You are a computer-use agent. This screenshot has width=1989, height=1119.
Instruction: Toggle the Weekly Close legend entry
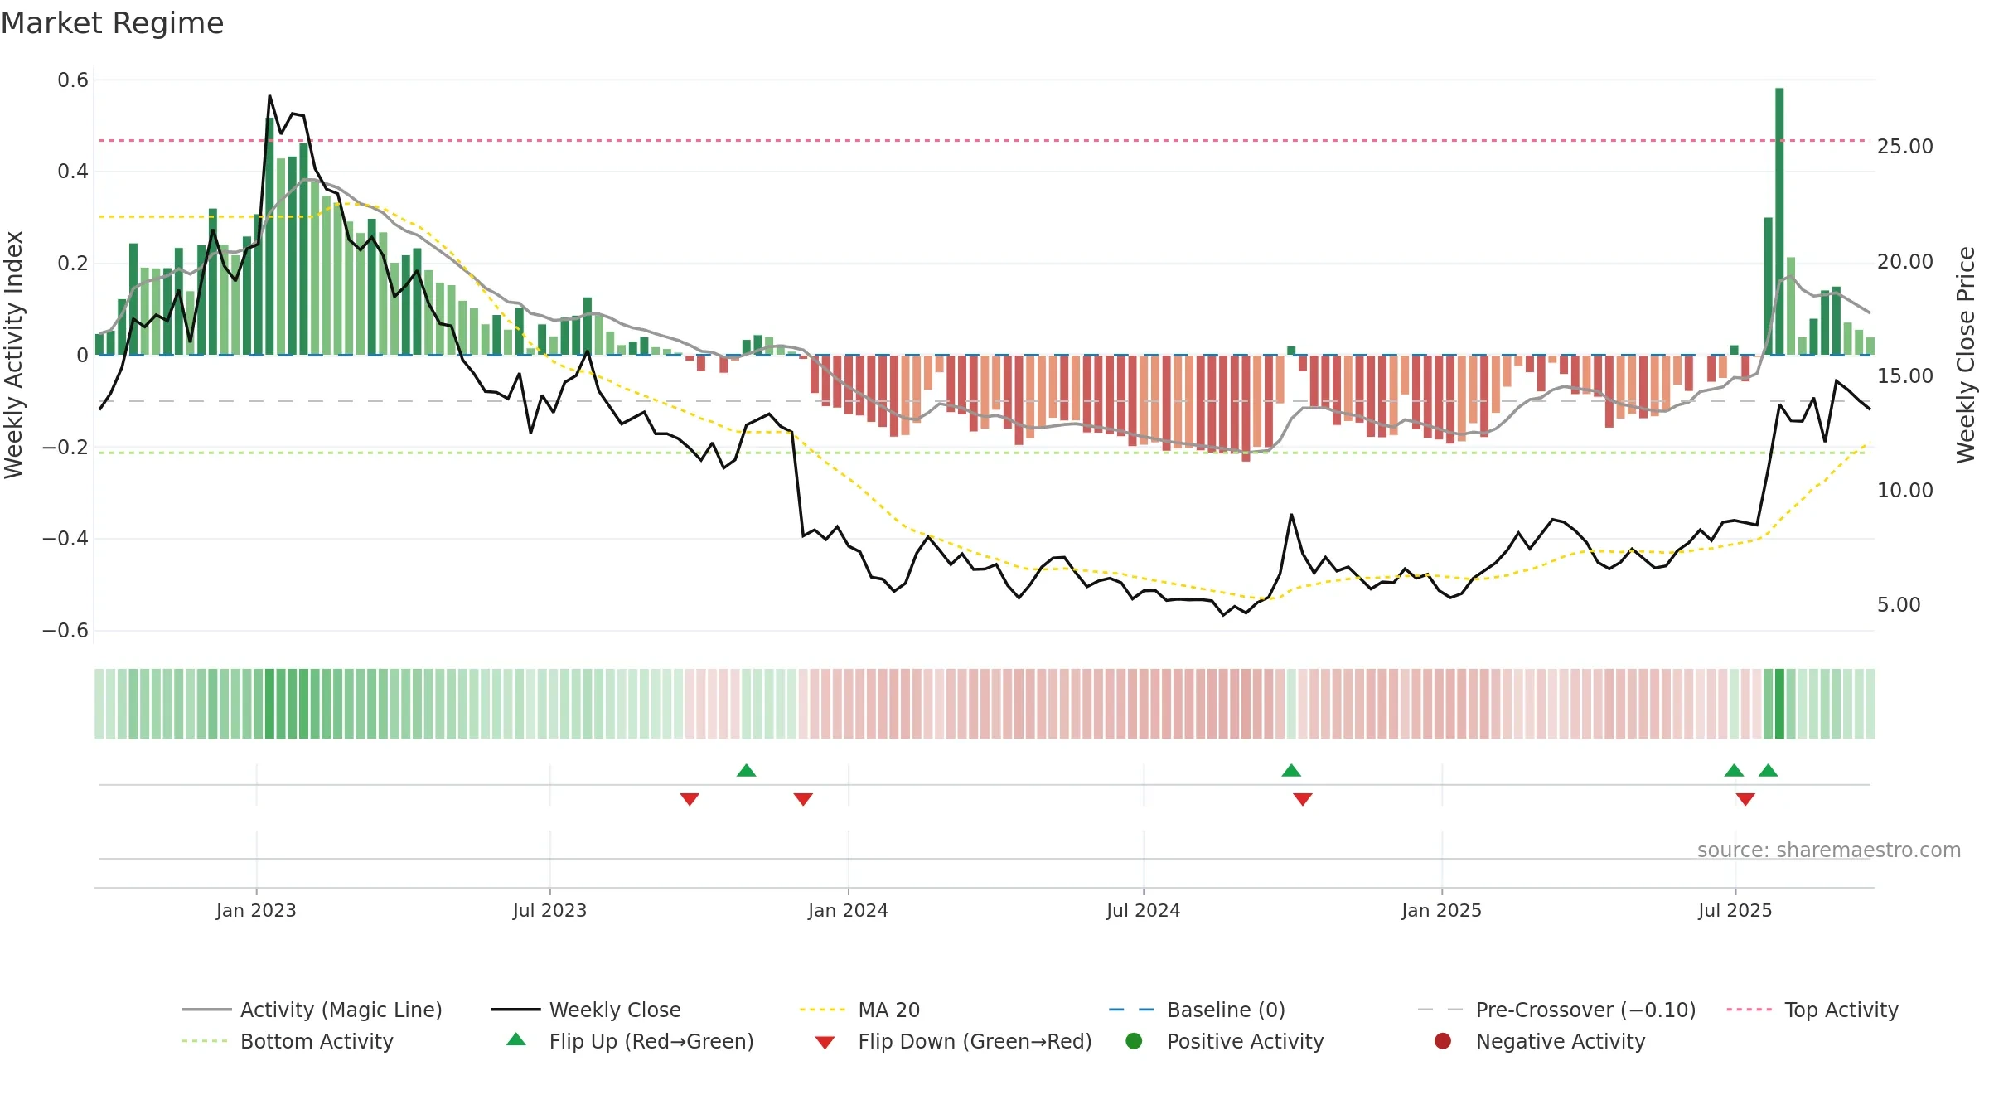[x=586, y=1010]
